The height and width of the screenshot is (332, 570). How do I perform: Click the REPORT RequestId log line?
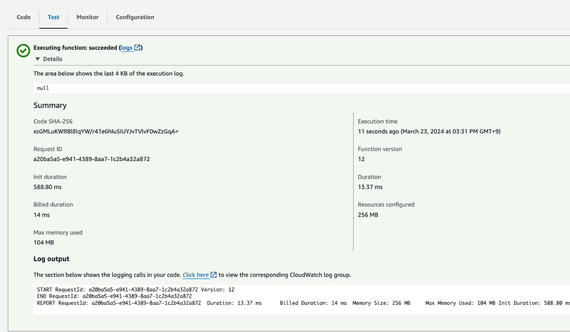(x=149, y=303)
